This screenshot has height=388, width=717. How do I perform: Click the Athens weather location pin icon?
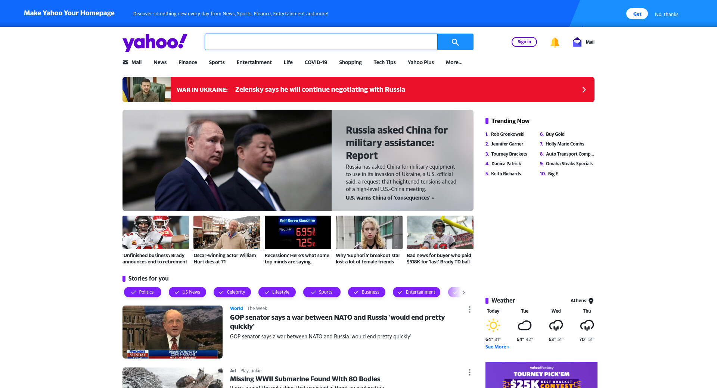click(591, 301)
